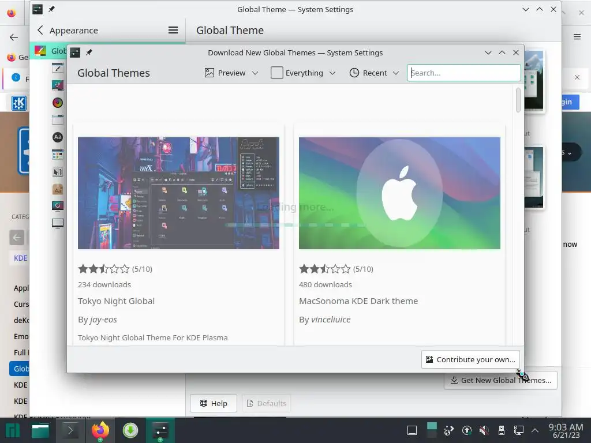Click Tokyo Night Global Theme description text
591x443 pixels.
pos(152,337)
